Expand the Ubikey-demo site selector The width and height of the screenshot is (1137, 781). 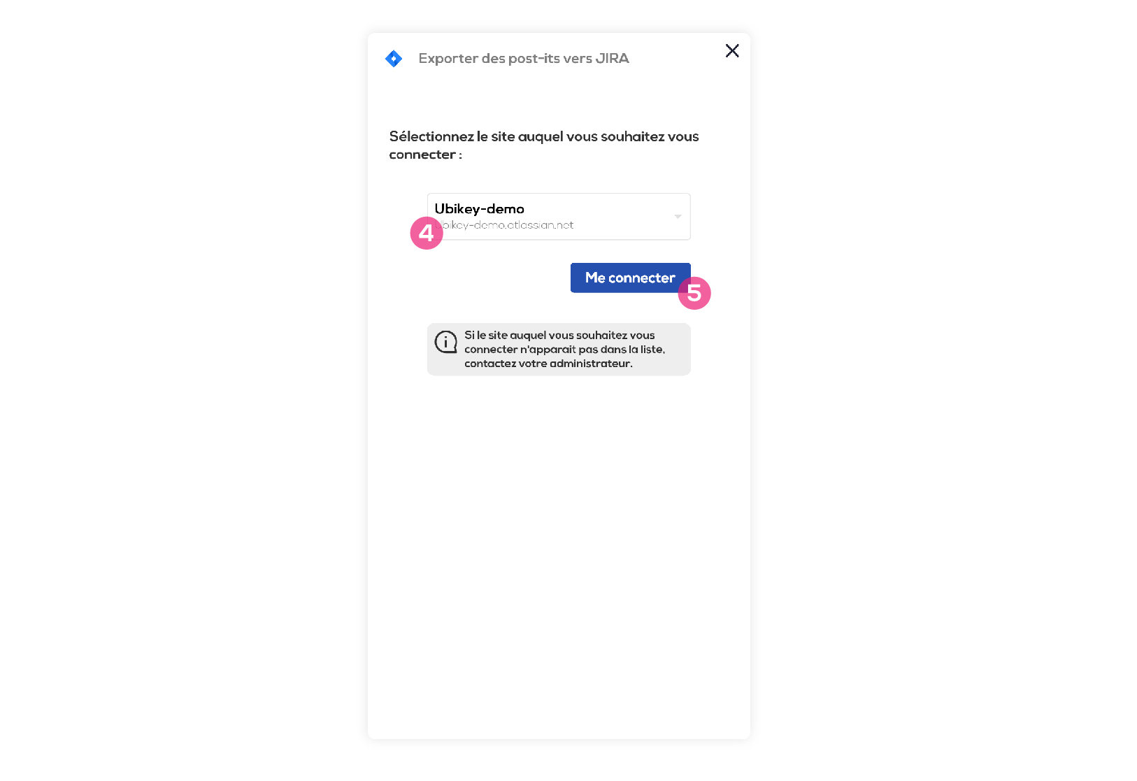click(559, 217)
